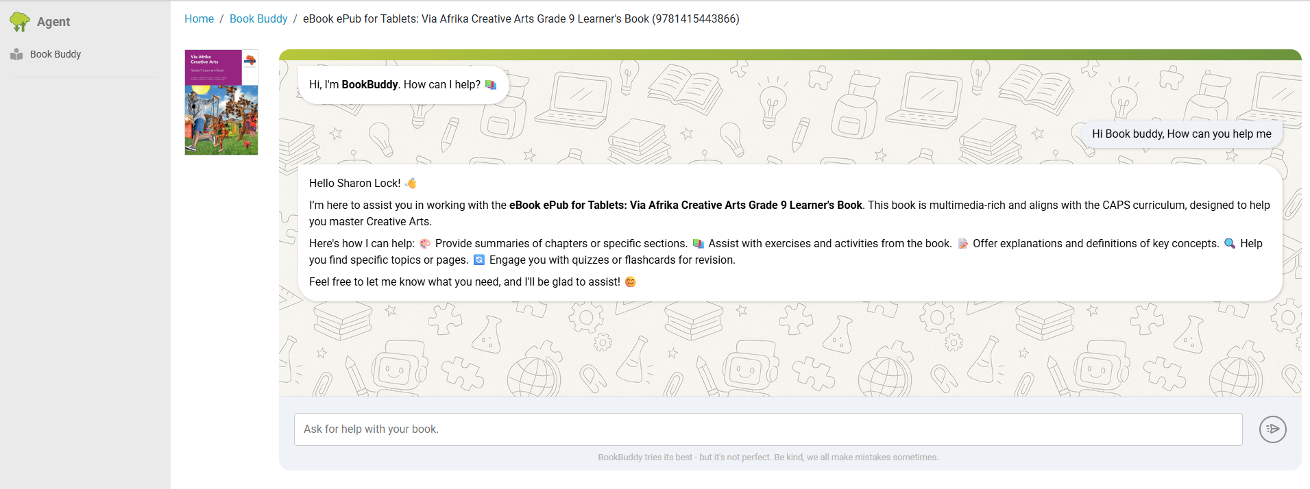Click Sharon's Hi Book buddy message bubble
1310x489 pixels.
pyautogui.click(x=1182, y=134)
